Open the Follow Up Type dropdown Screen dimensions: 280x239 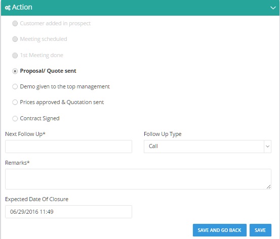(208, 147)
